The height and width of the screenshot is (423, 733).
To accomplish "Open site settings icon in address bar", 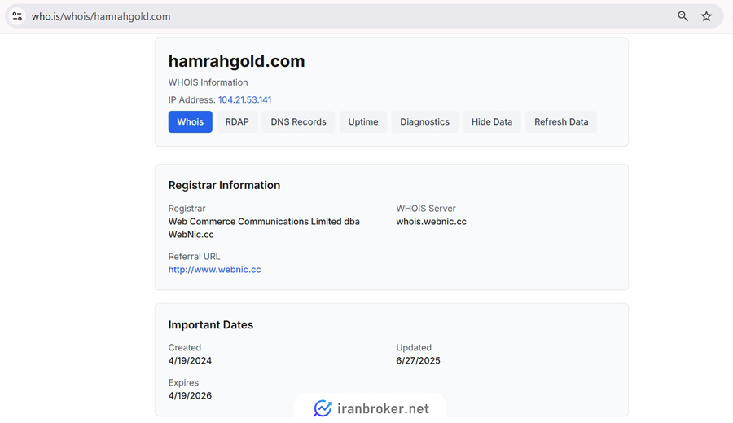I will coord(17,16).
